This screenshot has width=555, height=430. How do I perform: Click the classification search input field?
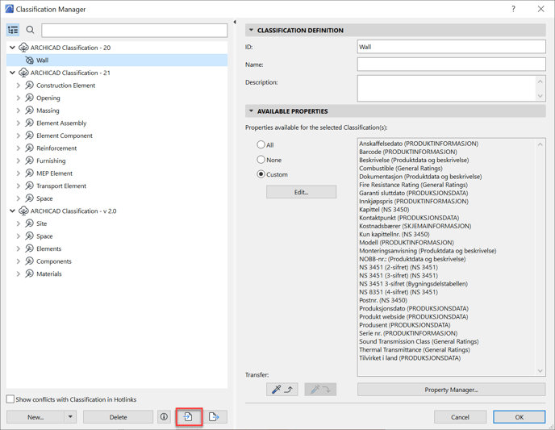point(135,30)
